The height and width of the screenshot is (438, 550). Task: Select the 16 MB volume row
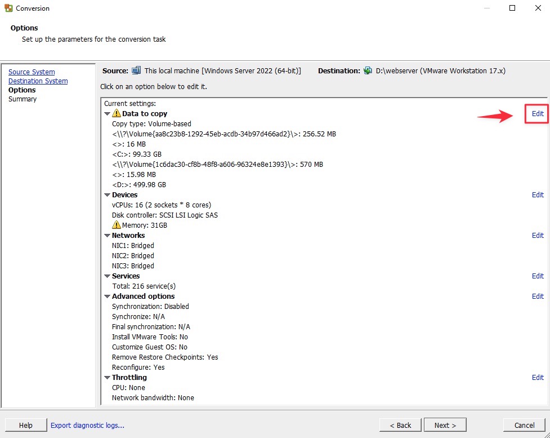coord(129,144)
